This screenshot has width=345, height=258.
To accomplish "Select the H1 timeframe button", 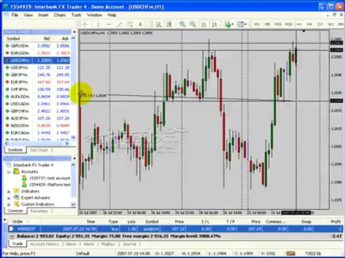I will pyautogui.click(x=299, y=24).
